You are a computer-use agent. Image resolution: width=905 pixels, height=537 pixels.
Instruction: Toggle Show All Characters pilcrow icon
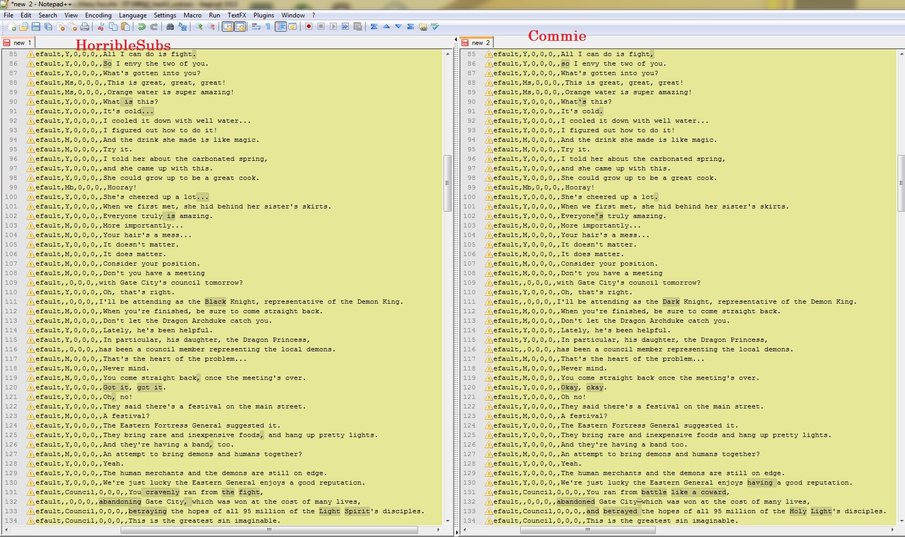pyautogui.click(x=268, y=27)
